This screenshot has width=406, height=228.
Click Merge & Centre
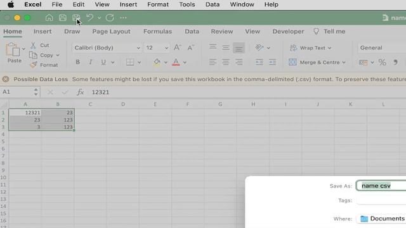coord(314,62)
